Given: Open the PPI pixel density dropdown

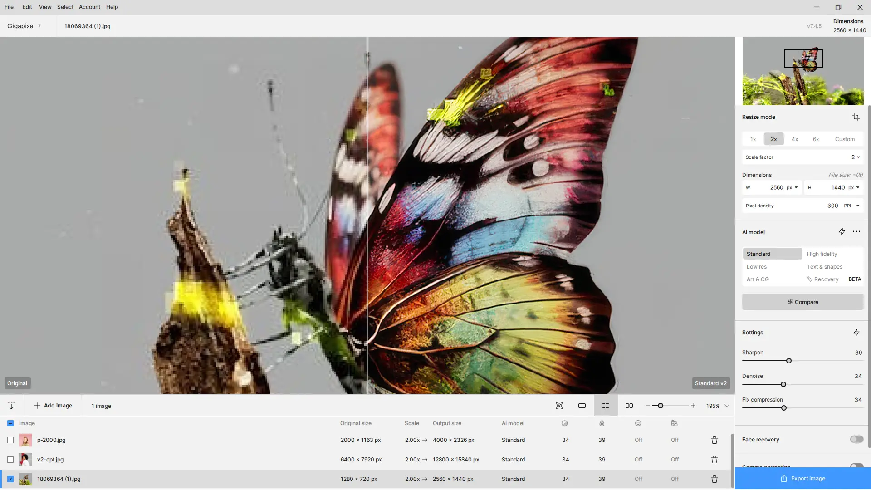Looking at the screenshot, I should [x=851, y=206].
